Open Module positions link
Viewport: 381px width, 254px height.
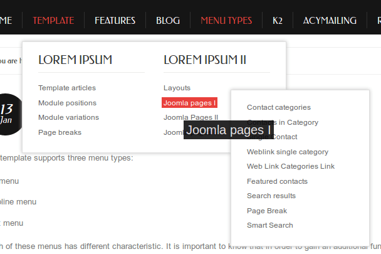coord(67,103)
